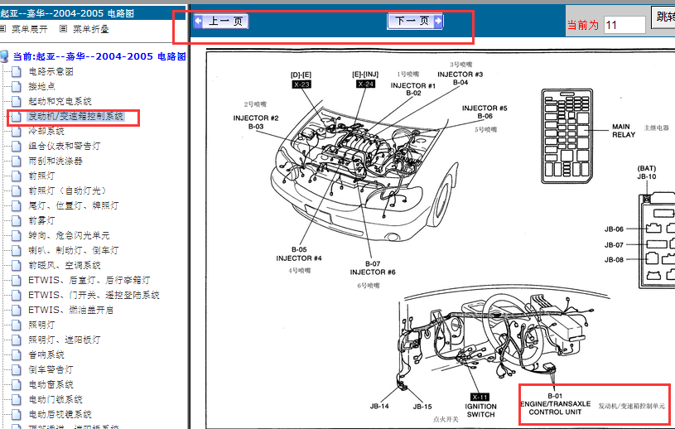Select root node 当前:起亚--嘉华--2004-2005 电路图
The image size is (675, 429).
point(99,56)
